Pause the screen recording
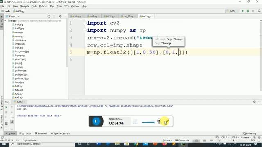262x147 pixels. (x=96, y=121)
